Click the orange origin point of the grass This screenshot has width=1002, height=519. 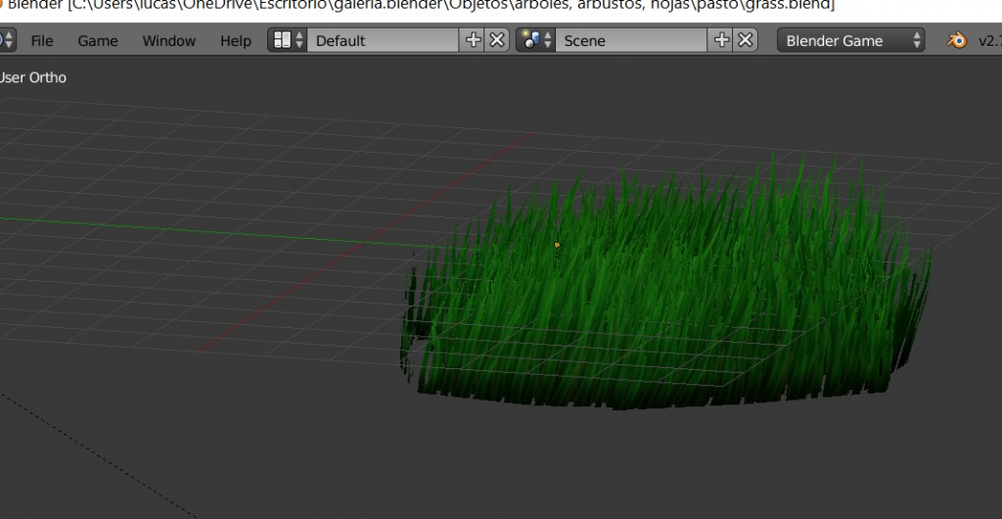pyautogui.click(x=557, y=245)
